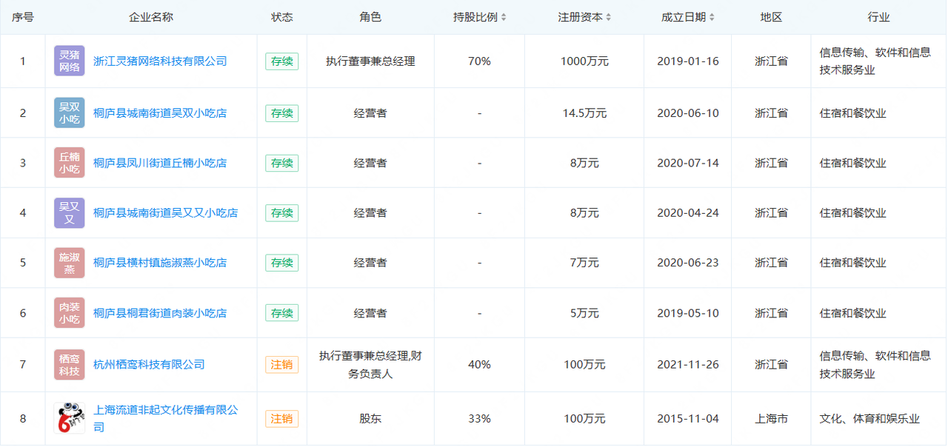Click 注销 status tag for 杭州栖鸾科技
The height and width of the screenshot is (447, 948).
click(x=281, y=364)
